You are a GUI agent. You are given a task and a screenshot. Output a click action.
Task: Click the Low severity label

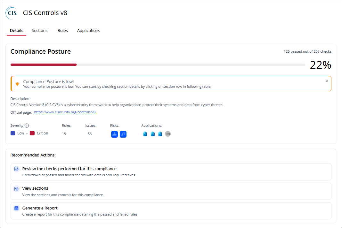point(21,133)
